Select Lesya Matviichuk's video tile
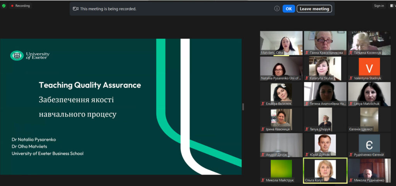This screenshot has height=186, width=396. 369,93
